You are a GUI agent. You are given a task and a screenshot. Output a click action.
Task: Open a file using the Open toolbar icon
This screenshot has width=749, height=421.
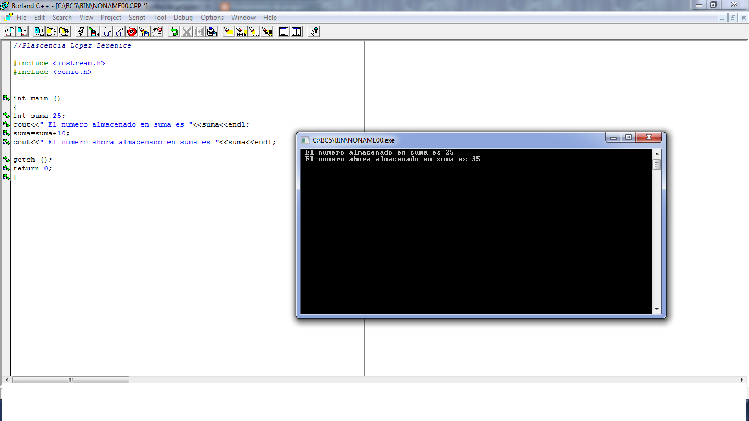pyautogui.click(x=9, y=31)
